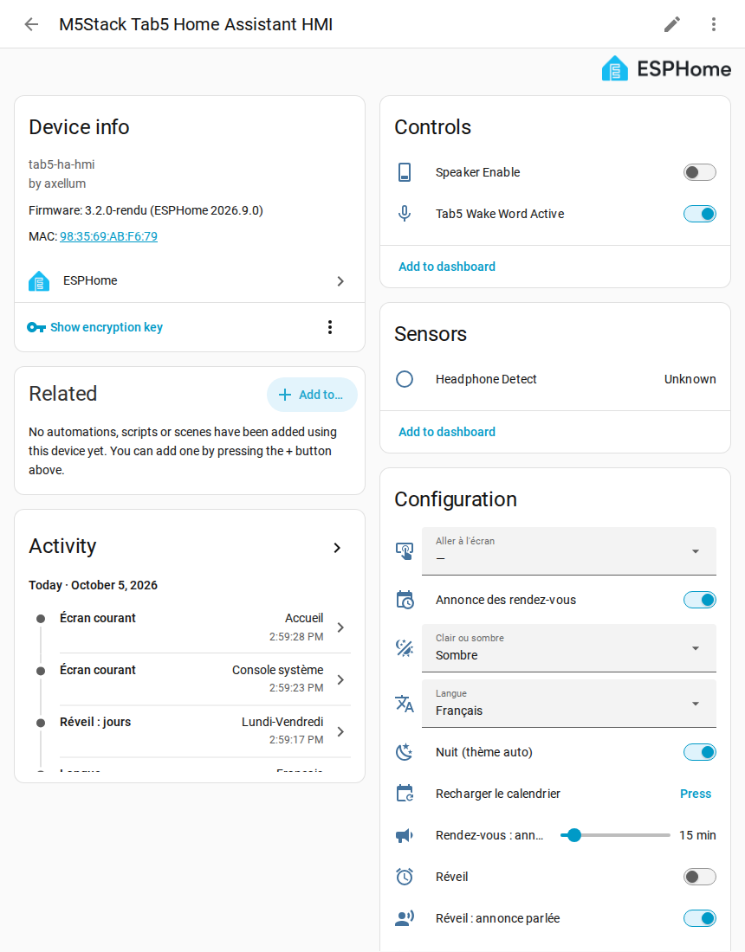Open the Device info three-dot menu
This screenshot has width=745, height=952.
pyautogui.click(x=330, y=327)
